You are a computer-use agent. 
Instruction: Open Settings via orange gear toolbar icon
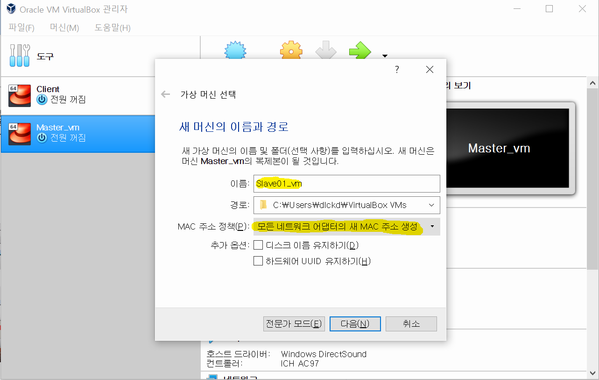[291, 50]
